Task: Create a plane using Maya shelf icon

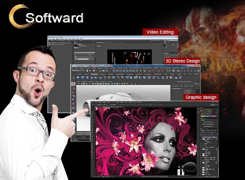Action: click(x=96, y=78)
